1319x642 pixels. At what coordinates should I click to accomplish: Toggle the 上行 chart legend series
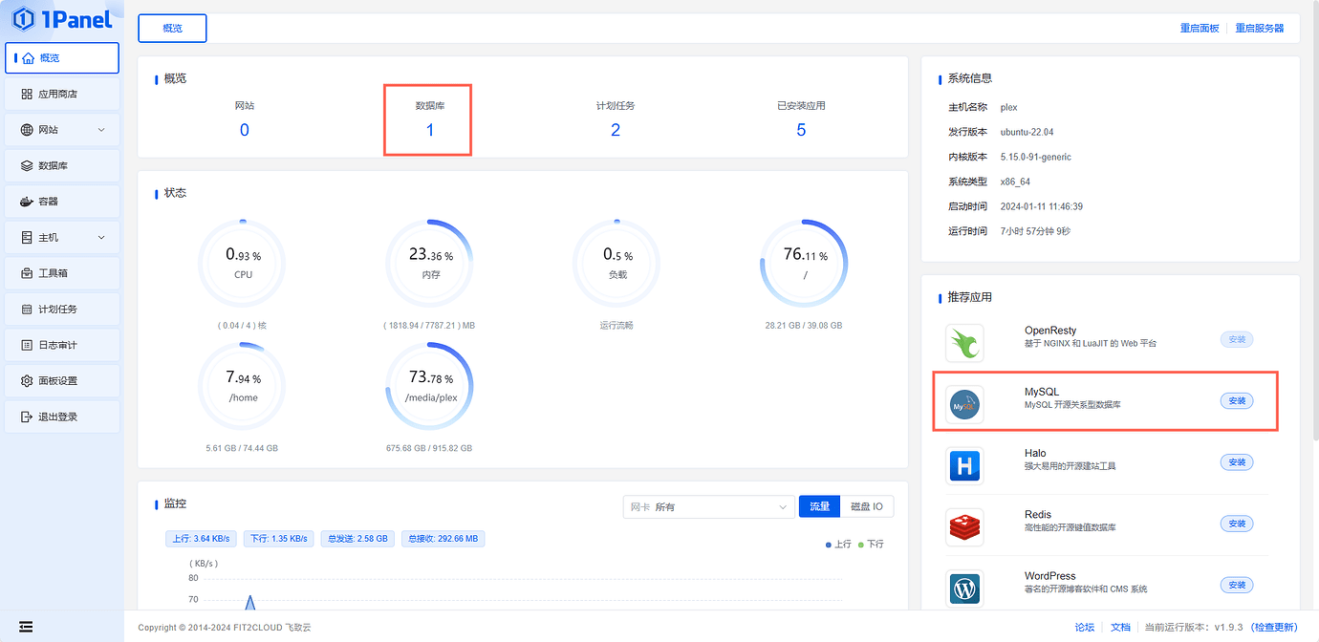[x=838, y=545]
